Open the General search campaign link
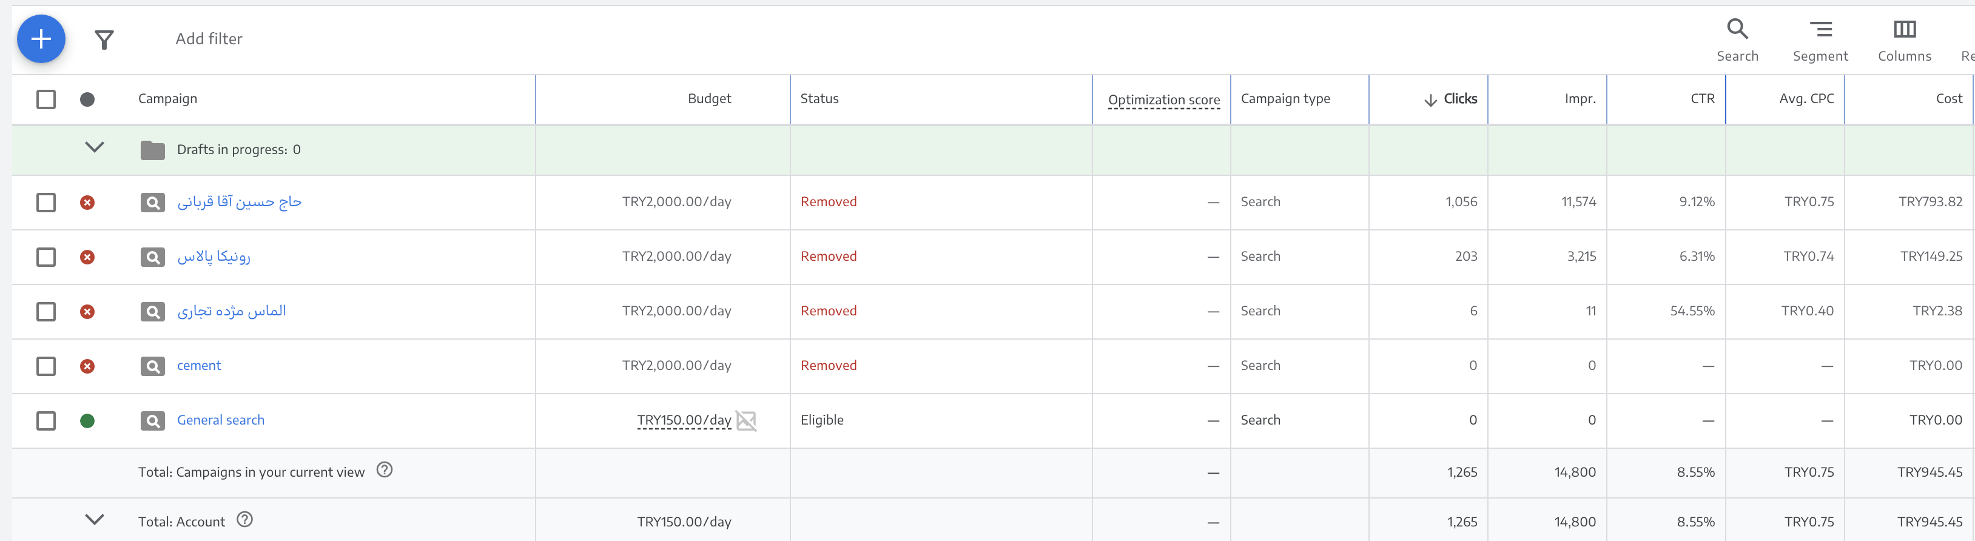1975x541 pixels. [221, 420]
